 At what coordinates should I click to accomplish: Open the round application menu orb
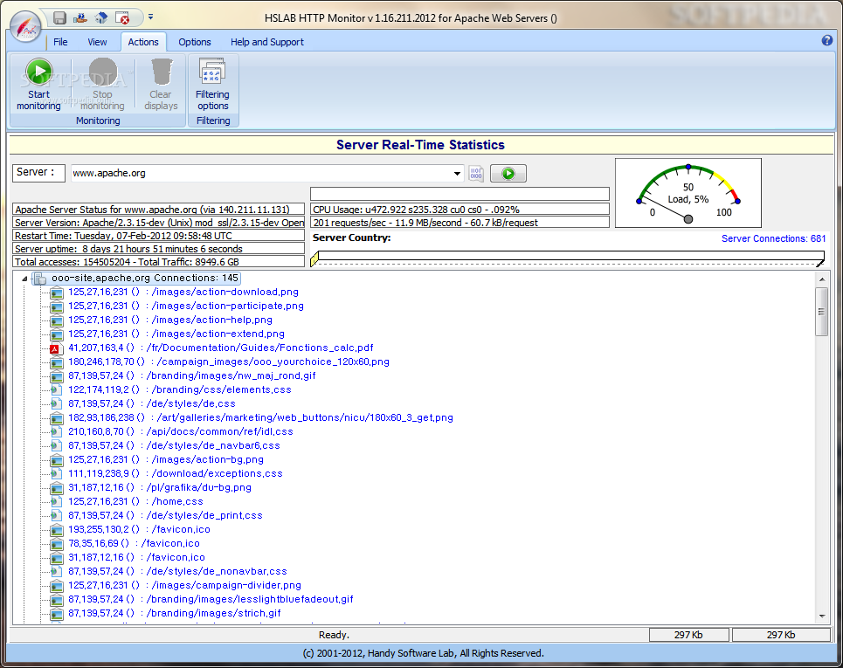click(25, 26)
